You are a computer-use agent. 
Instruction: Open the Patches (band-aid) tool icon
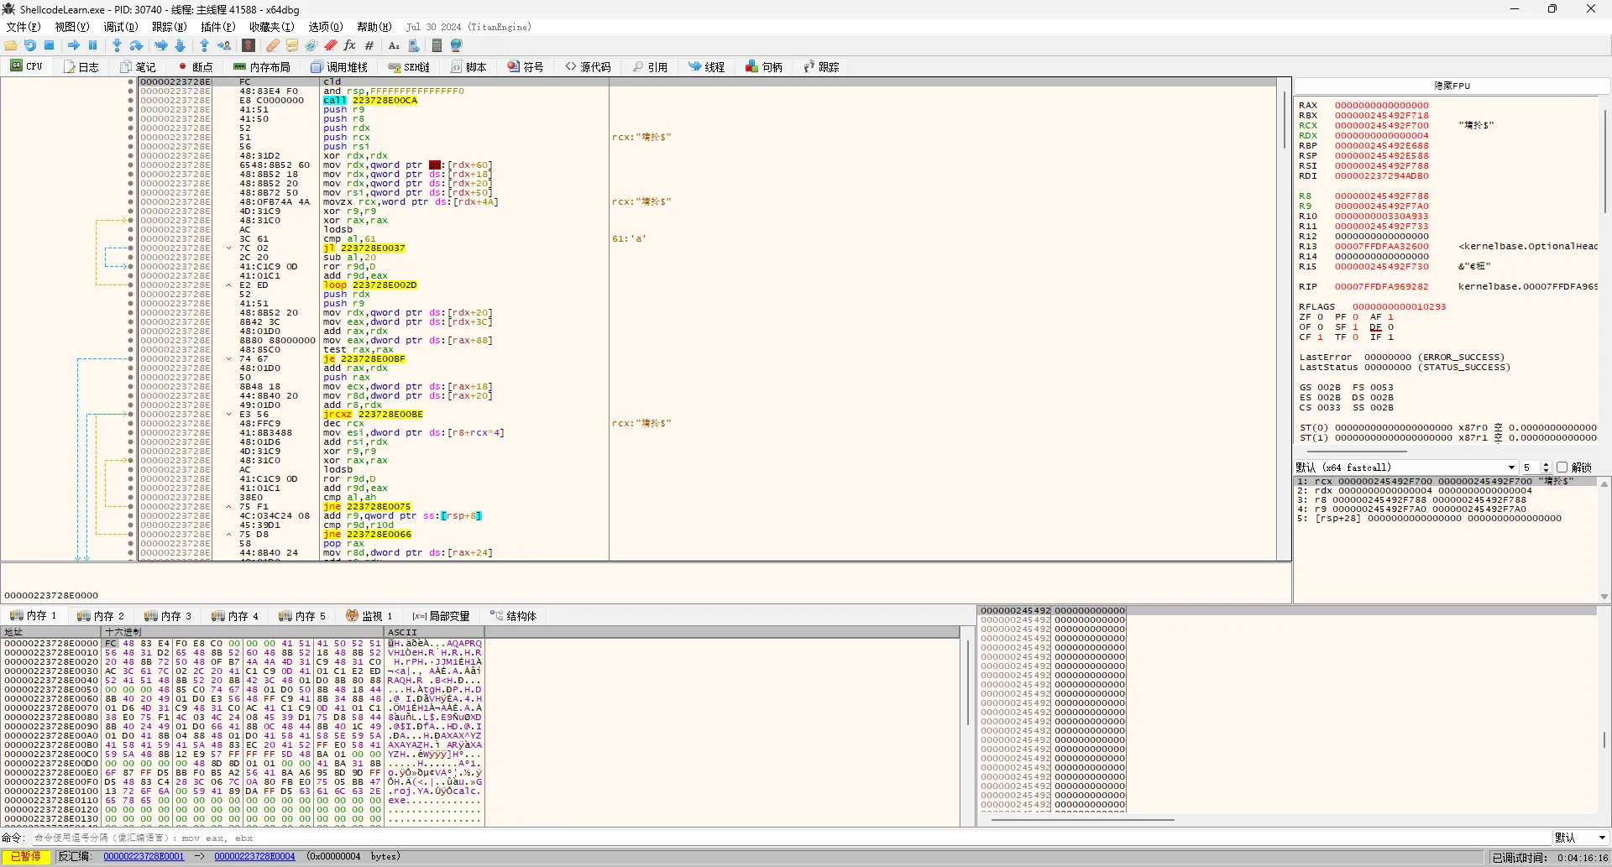click(272, 46)
